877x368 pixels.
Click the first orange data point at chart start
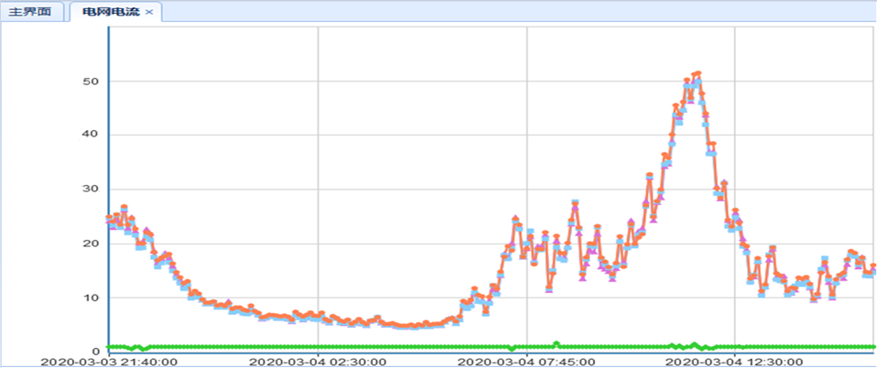pos(109,218)
